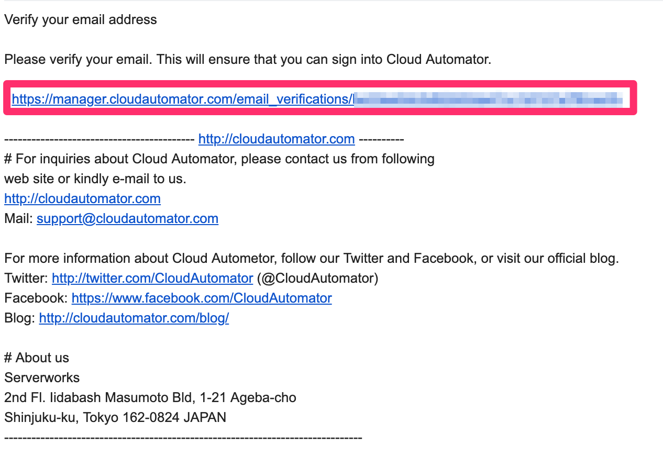Click the (@CloudAutomator) Twitter handle text

tap(317, 278)
